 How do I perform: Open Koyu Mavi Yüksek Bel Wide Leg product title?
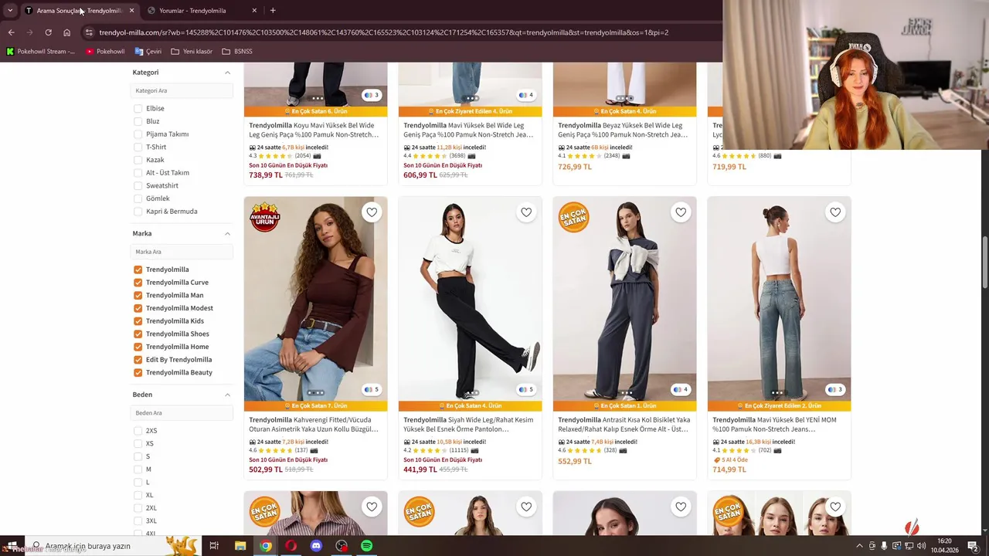[x=314, y=130]
